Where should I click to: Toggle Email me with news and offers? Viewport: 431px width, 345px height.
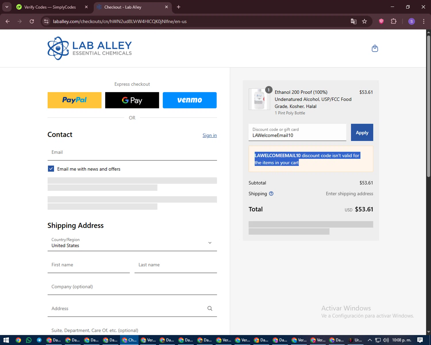(51, 169)
